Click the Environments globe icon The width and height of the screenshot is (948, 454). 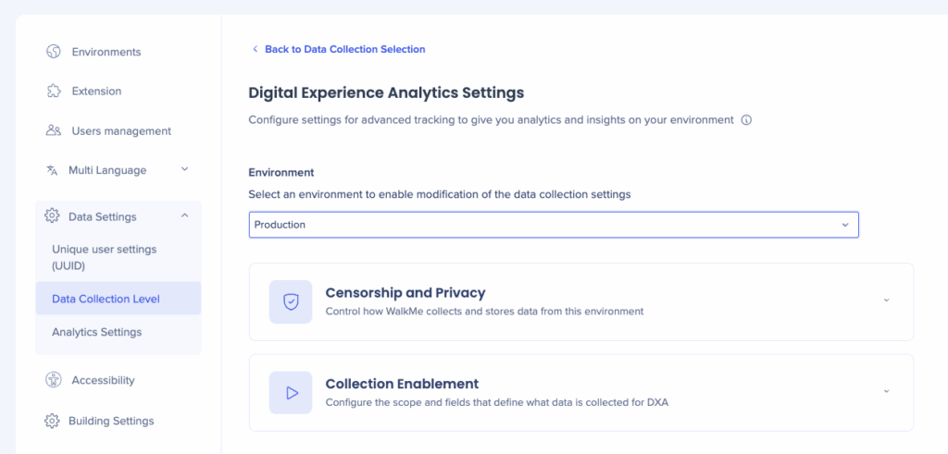point(54,52)
